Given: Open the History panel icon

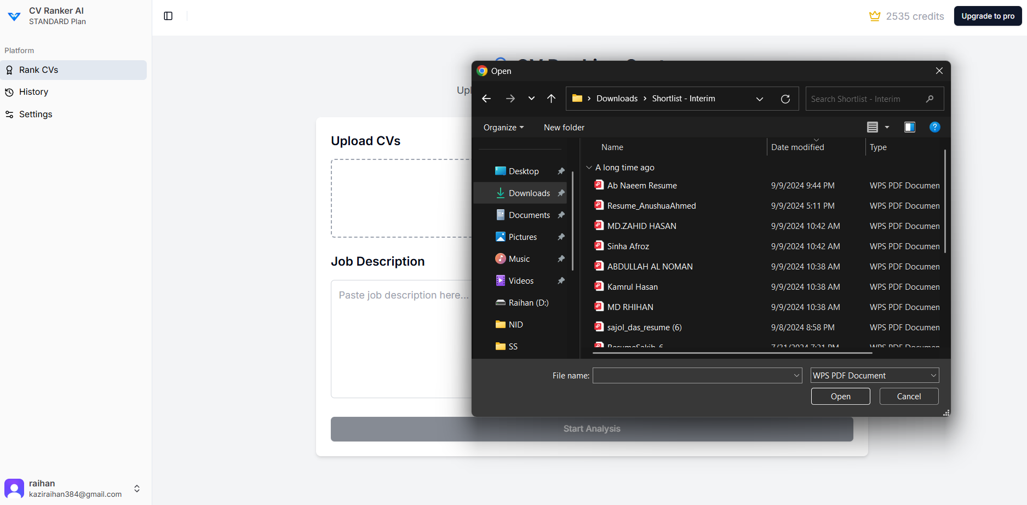Looking at the screenshot, I should tap(9, 91).
